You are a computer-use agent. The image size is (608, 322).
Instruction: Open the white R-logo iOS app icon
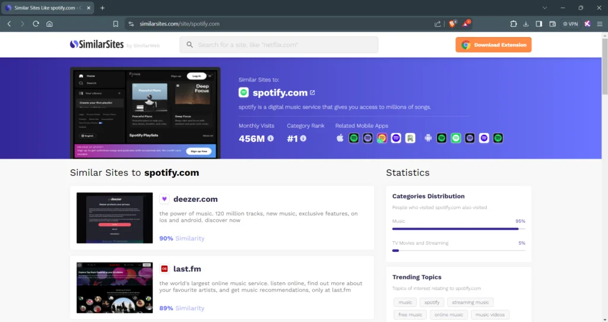[410, 138]
